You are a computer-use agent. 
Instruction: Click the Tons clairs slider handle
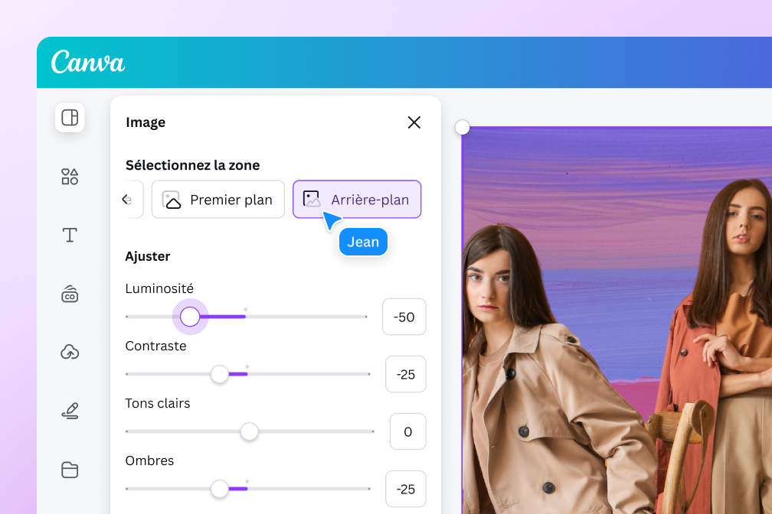pos(250,431)
